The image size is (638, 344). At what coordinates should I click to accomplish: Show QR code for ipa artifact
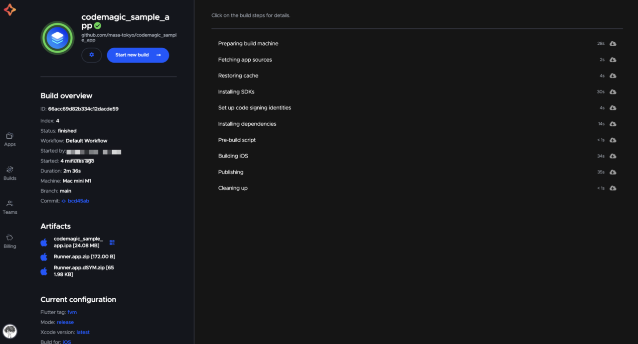(112, 243)
